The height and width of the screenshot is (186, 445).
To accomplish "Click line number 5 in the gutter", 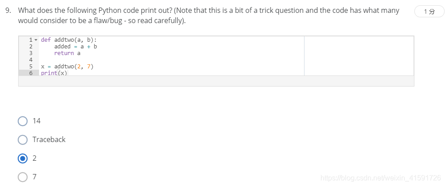I will tap(31, 67).
